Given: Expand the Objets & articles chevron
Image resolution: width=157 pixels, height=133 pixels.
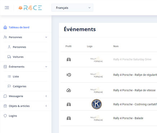Looking at the screenshot, I should 46,106.
